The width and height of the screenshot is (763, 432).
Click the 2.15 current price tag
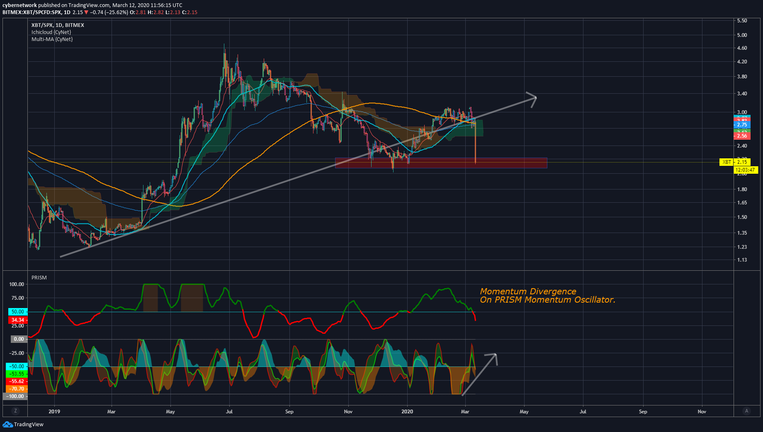tap(742, 162)
